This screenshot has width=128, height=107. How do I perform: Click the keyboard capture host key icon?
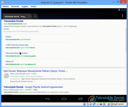tap(112, 104)
